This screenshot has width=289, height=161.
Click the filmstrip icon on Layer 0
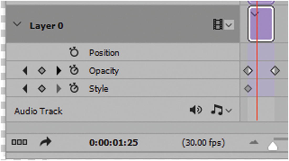[218, 25]
